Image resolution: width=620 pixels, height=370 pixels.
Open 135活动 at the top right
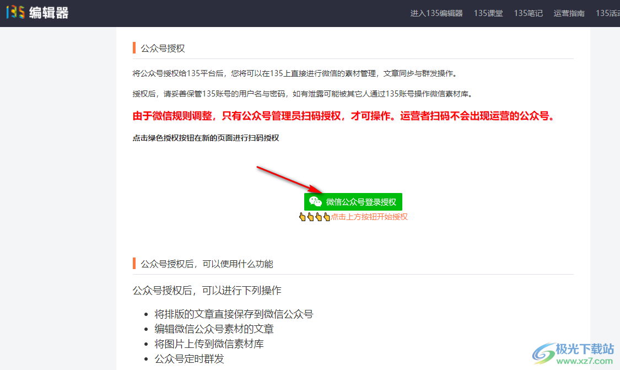click(x=607, y=13)
